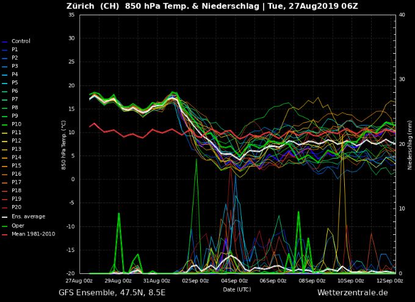Click legend label "P15"
The image size is (415, 302).
click(x=16, y=166)
